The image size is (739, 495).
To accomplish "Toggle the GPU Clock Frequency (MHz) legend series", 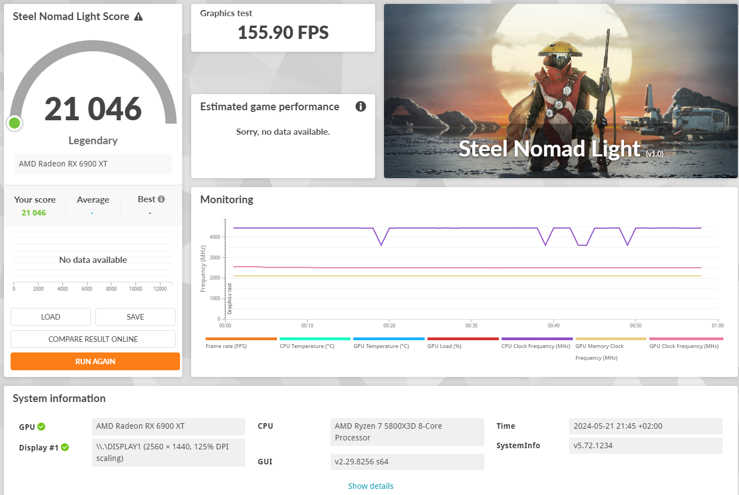I will click(x=686, y=342).
